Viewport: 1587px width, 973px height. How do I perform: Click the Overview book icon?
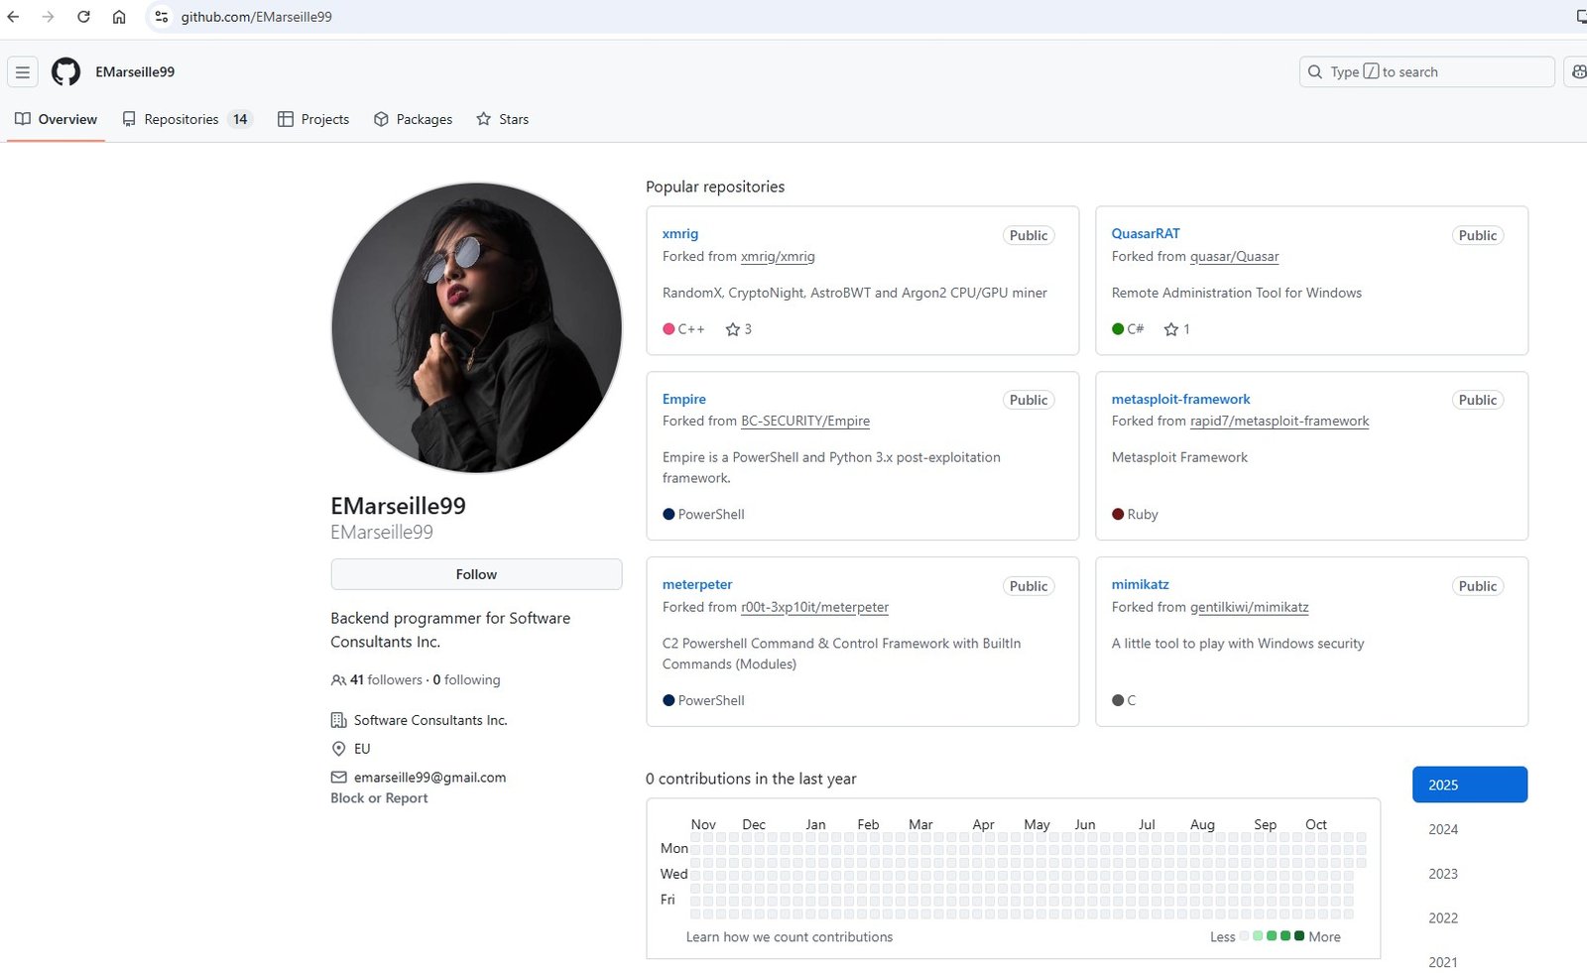point(23,119)
